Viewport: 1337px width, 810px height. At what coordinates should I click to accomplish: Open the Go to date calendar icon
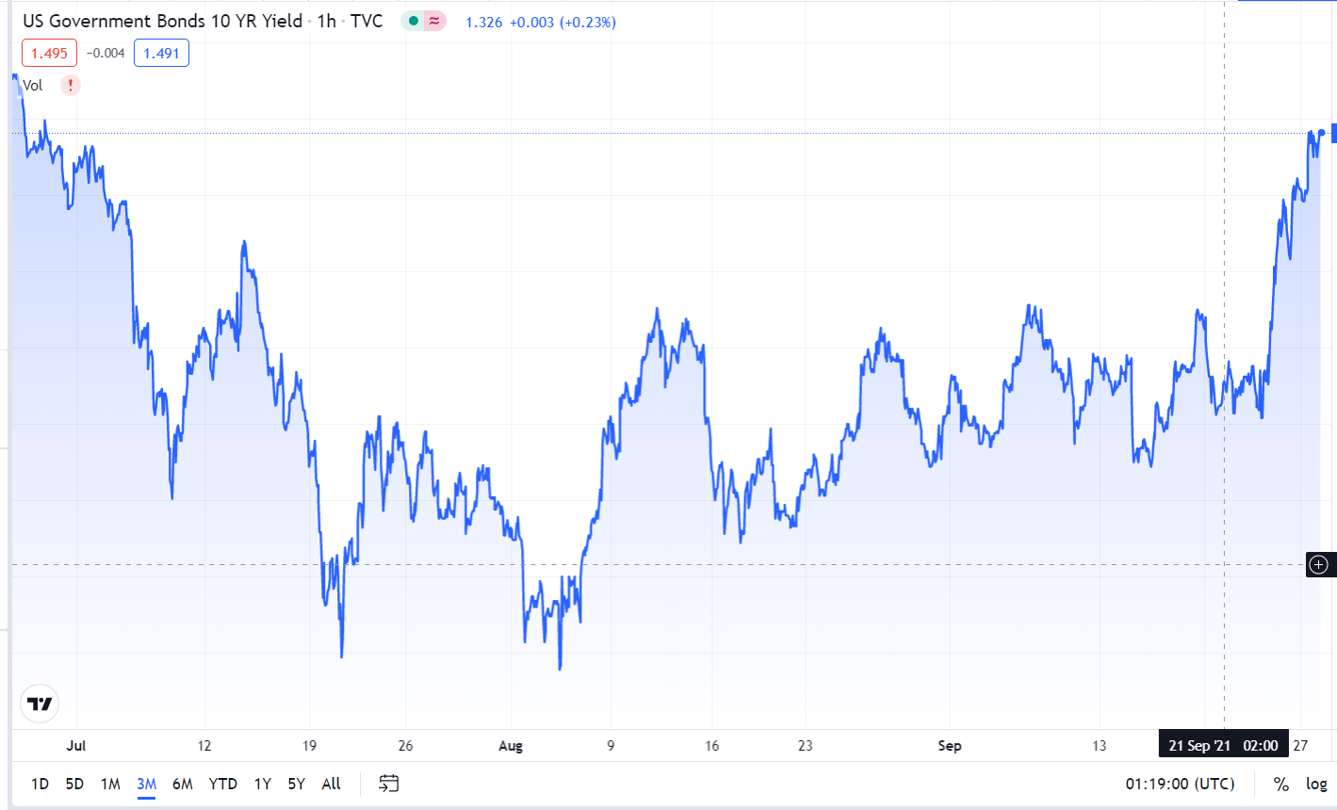click(388, 784)
